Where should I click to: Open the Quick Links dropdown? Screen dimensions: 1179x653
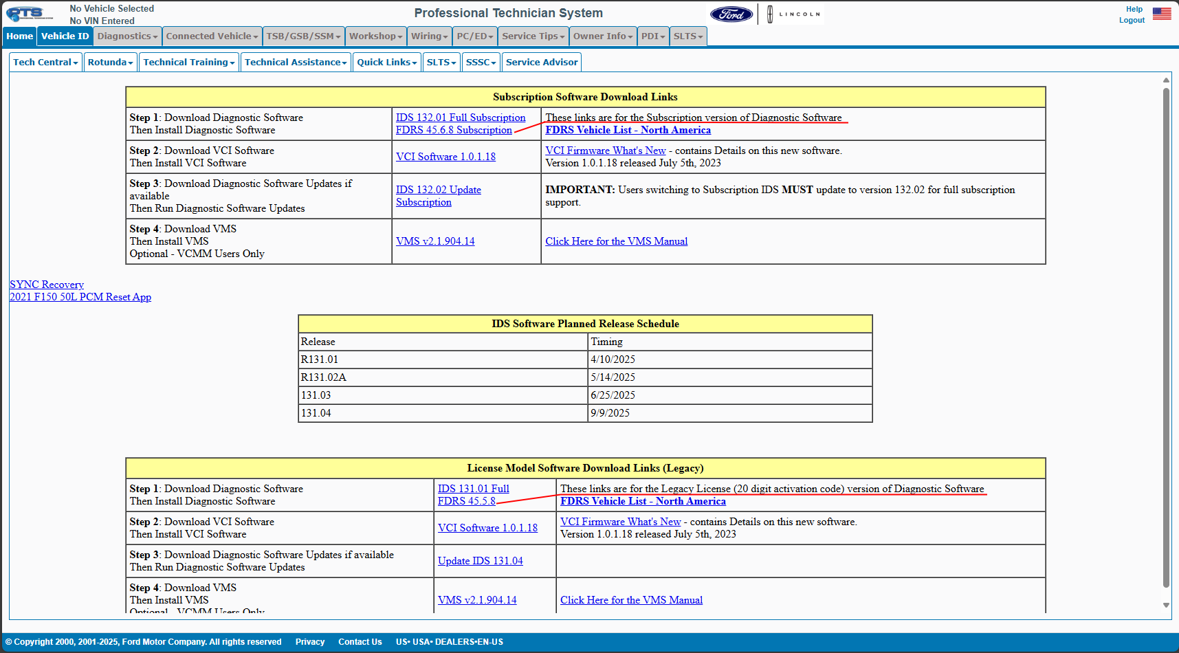point(386,63)
